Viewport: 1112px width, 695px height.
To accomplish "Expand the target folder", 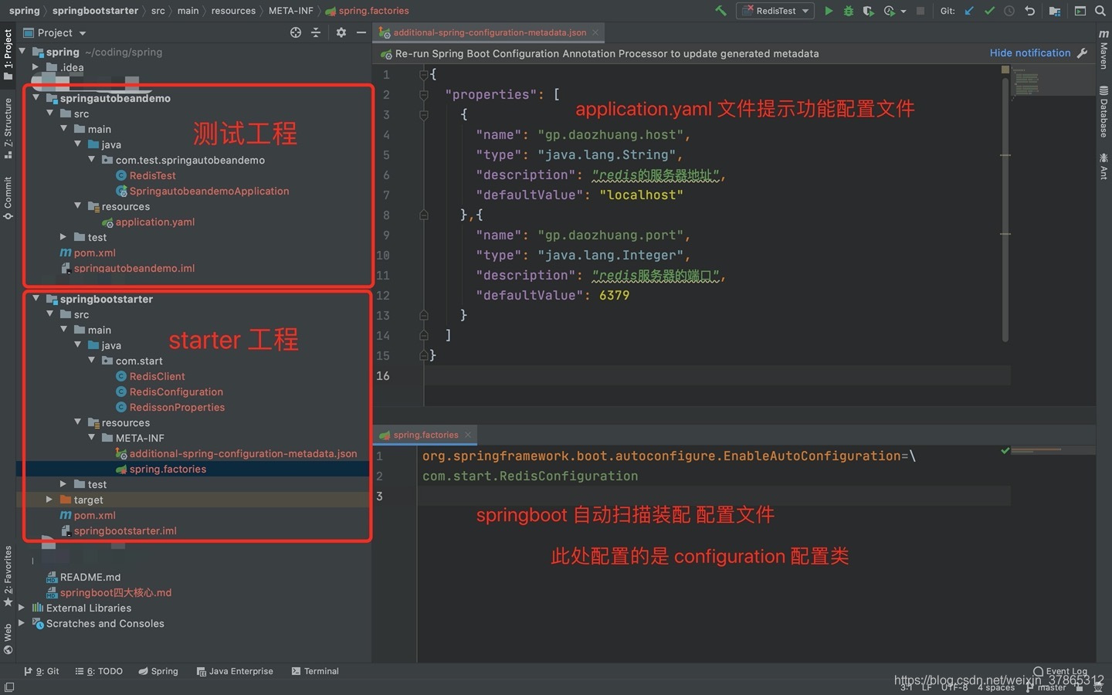I will point(49,500).
